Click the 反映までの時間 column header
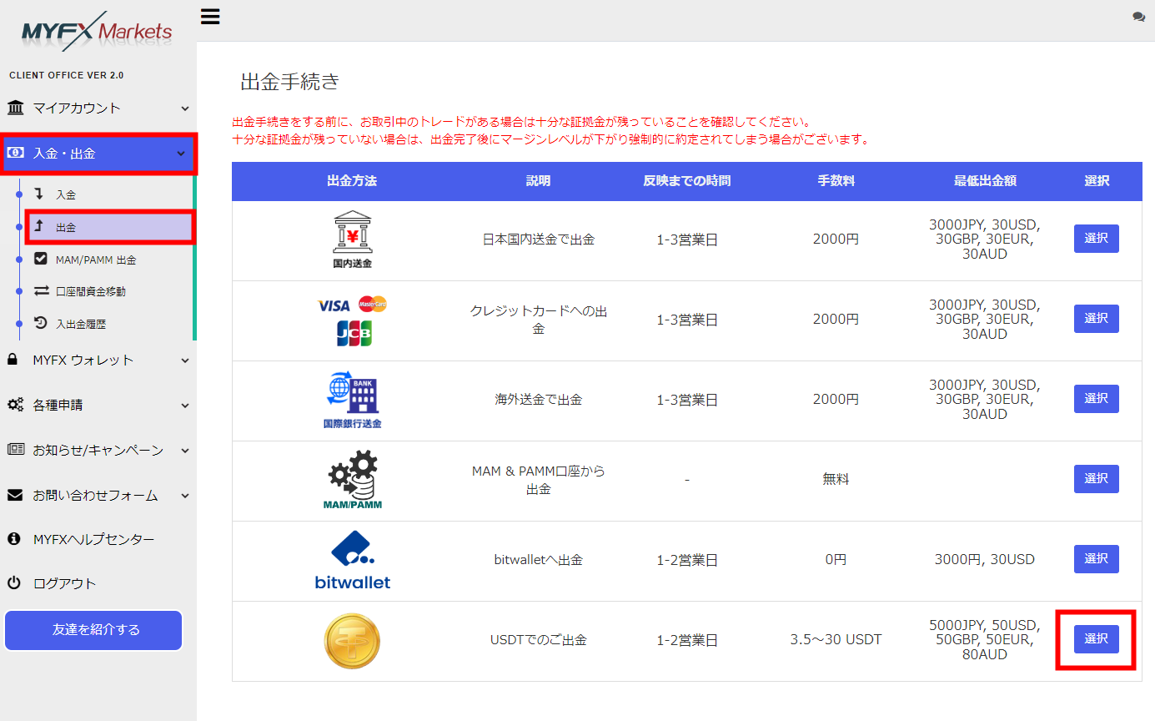This screenshot has width=1155, height=721. [x=686, y=180]
